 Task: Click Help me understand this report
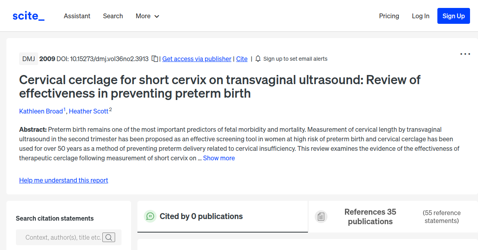click(x=63, y=180)
